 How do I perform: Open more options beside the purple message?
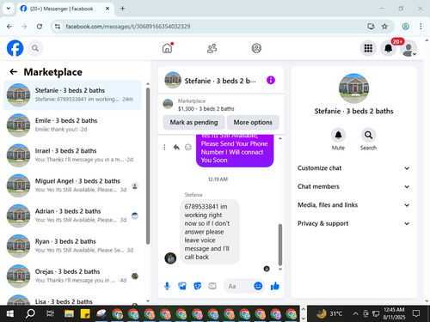pyautogui.click(x=164, y=147)
